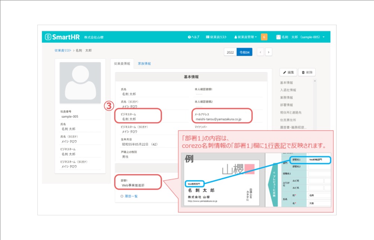Jump to 業務情報 in the side navigation

[x=286, y=98]
